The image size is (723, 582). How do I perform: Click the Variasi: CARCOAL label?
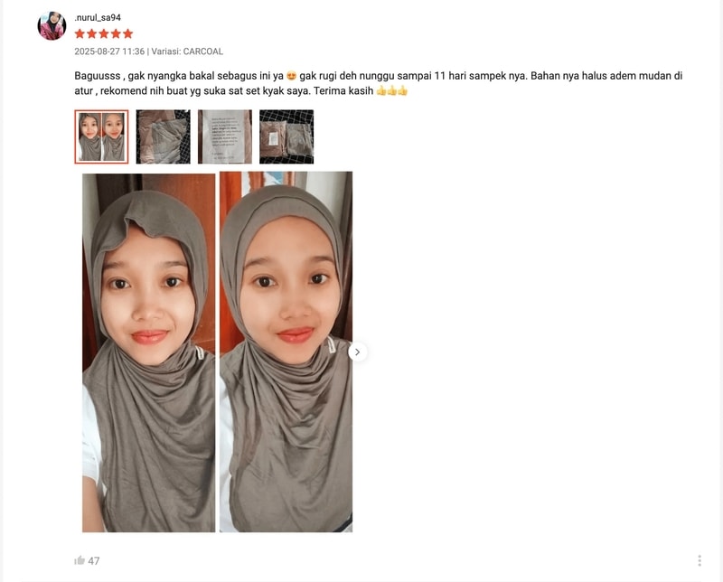(x=187, y=52)
